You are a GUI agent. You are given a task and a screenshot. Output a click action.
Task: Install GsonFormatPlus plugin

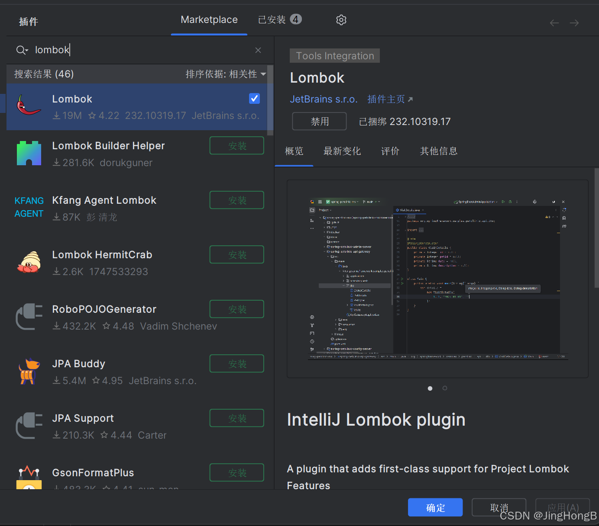pyautogui.click(x=237, y=473)
